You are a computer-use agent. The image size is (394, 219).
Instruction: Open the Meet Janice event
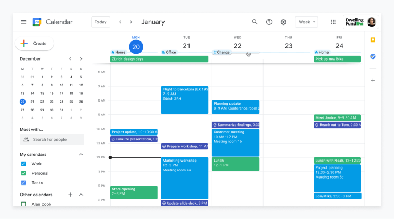pos(337,117)
